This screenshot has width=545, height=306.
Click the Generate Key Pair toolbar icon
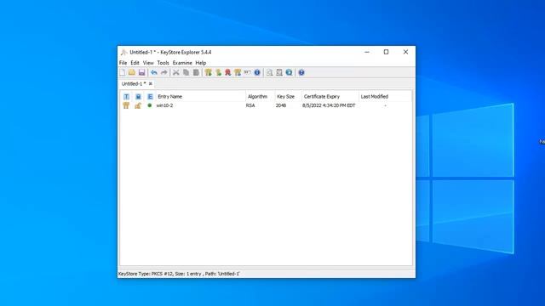(208, 72)
